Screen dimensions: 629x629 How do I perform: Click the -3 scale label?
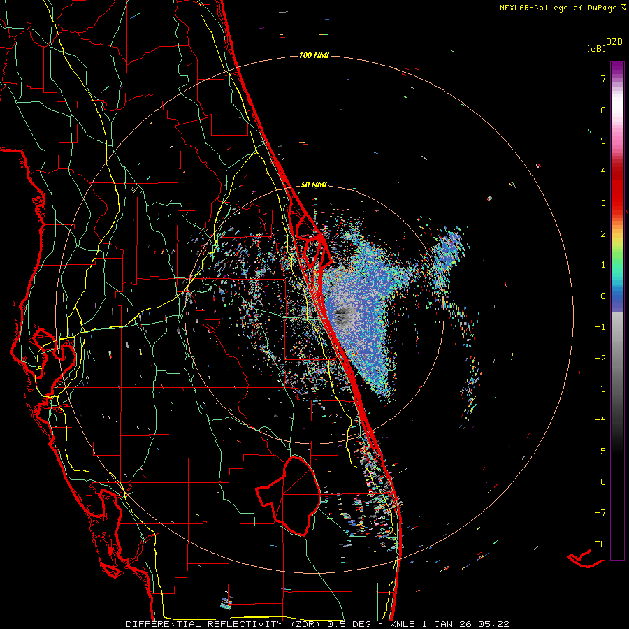(600, 389)
